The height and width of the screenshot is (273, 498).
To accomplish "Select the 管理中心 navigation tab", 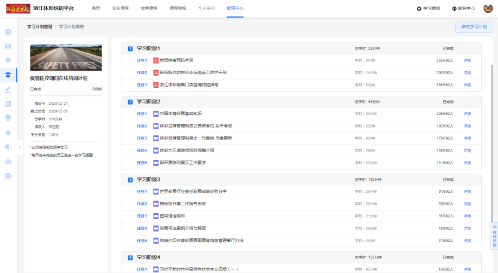I will tap(235, 8).
